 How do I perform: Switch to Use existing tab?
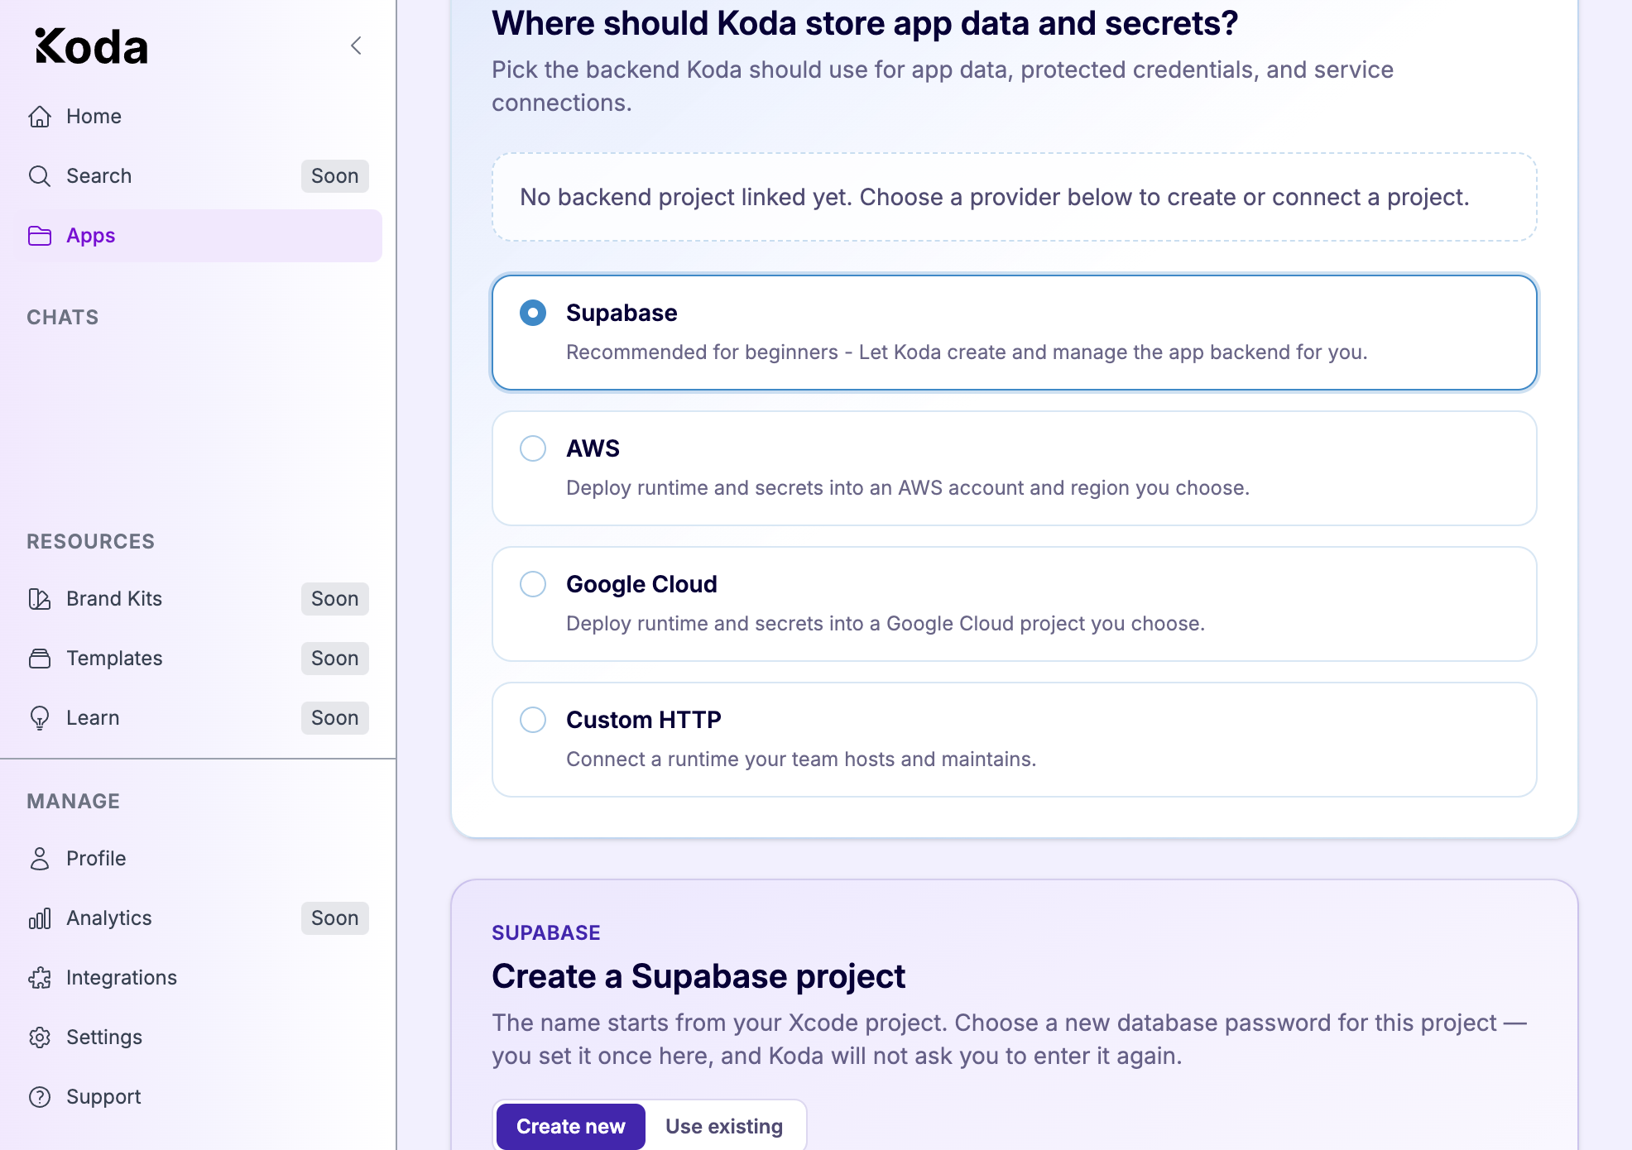point(724,1127)
